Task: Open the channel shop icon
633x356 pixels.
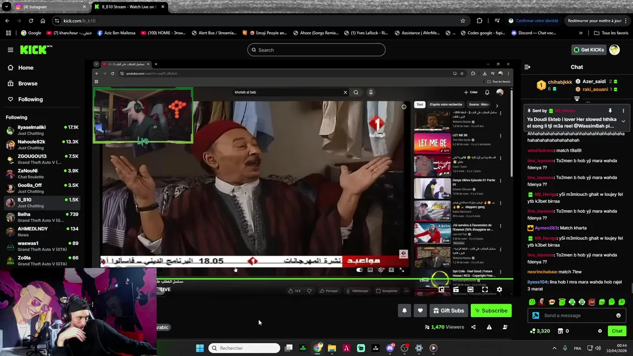Action: coord(560,331)
